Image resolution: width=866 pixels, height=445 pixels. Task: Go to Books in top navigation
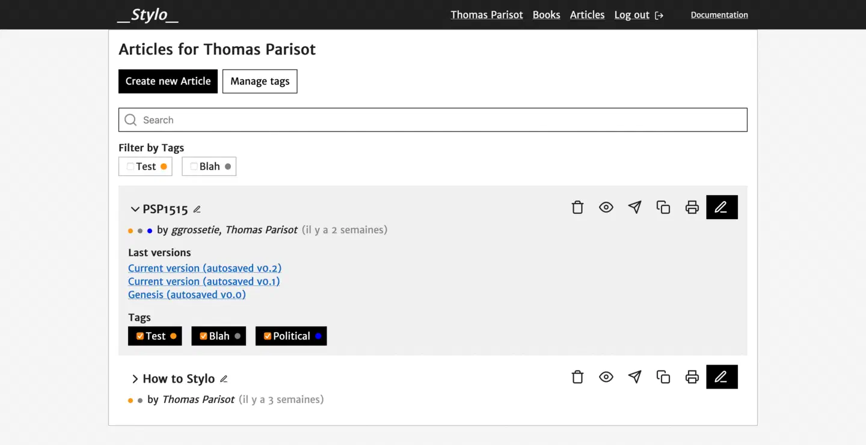(547, 15)
